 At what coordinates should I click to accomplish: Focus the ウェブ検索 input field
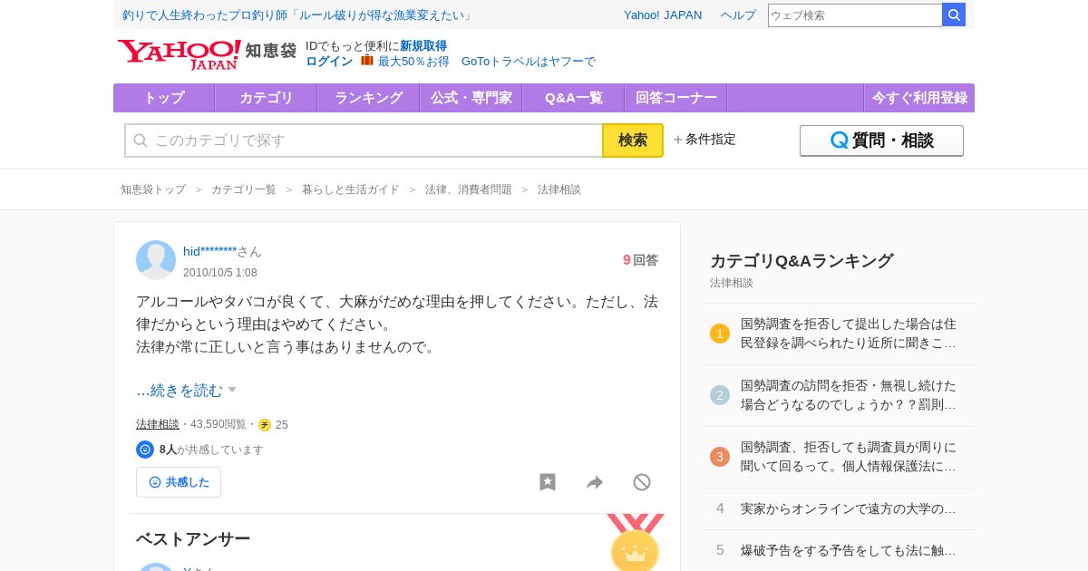pos(855,15)
